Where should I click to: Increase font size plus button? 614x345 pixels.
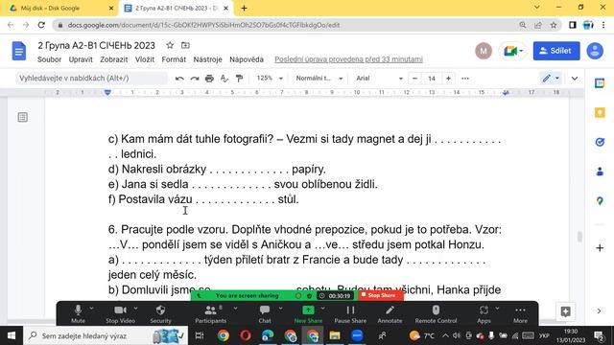pos(448,79)
